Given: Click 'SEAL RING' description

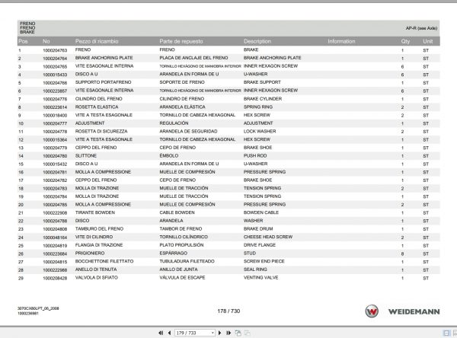Looking at the screenshot, I should (255, 269).
